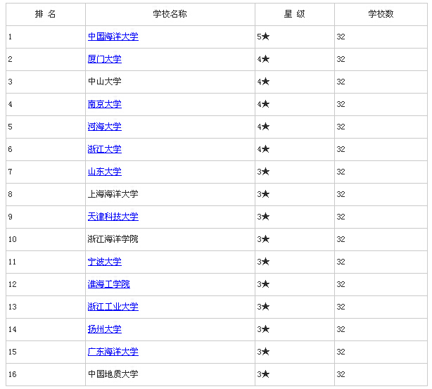Click the 学校名称 column header
This screenshot has width=432, height=389.
(x=170, y=14)
